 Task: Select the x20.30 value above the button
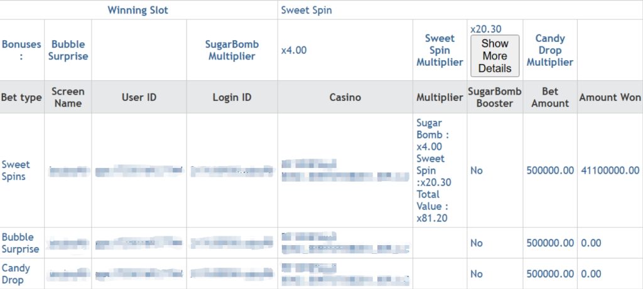pos(485,29)
